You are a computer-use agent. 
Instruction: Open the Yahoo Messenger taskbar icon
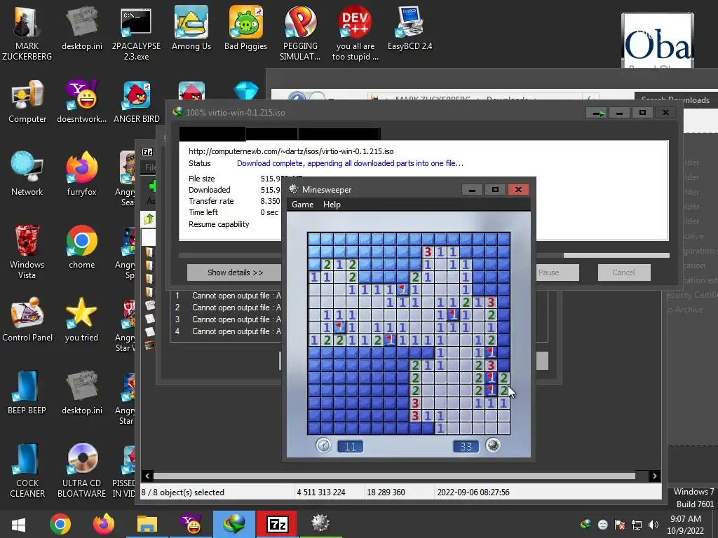point(191,524)
